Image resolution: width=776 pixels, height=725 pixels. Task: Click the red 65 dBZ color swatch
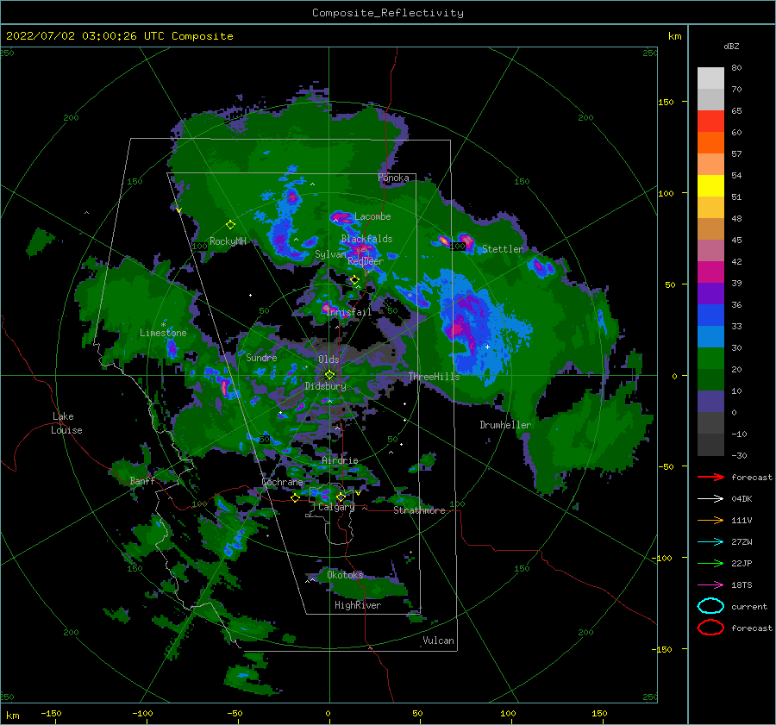710,121
